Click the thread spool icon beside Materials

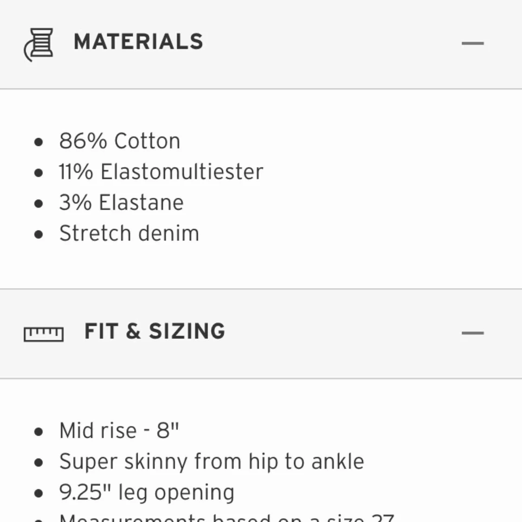tap(39, 44)
